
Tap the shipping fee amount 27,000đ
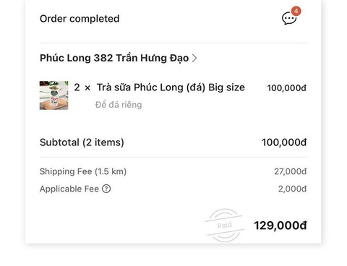tap(291, 171)
